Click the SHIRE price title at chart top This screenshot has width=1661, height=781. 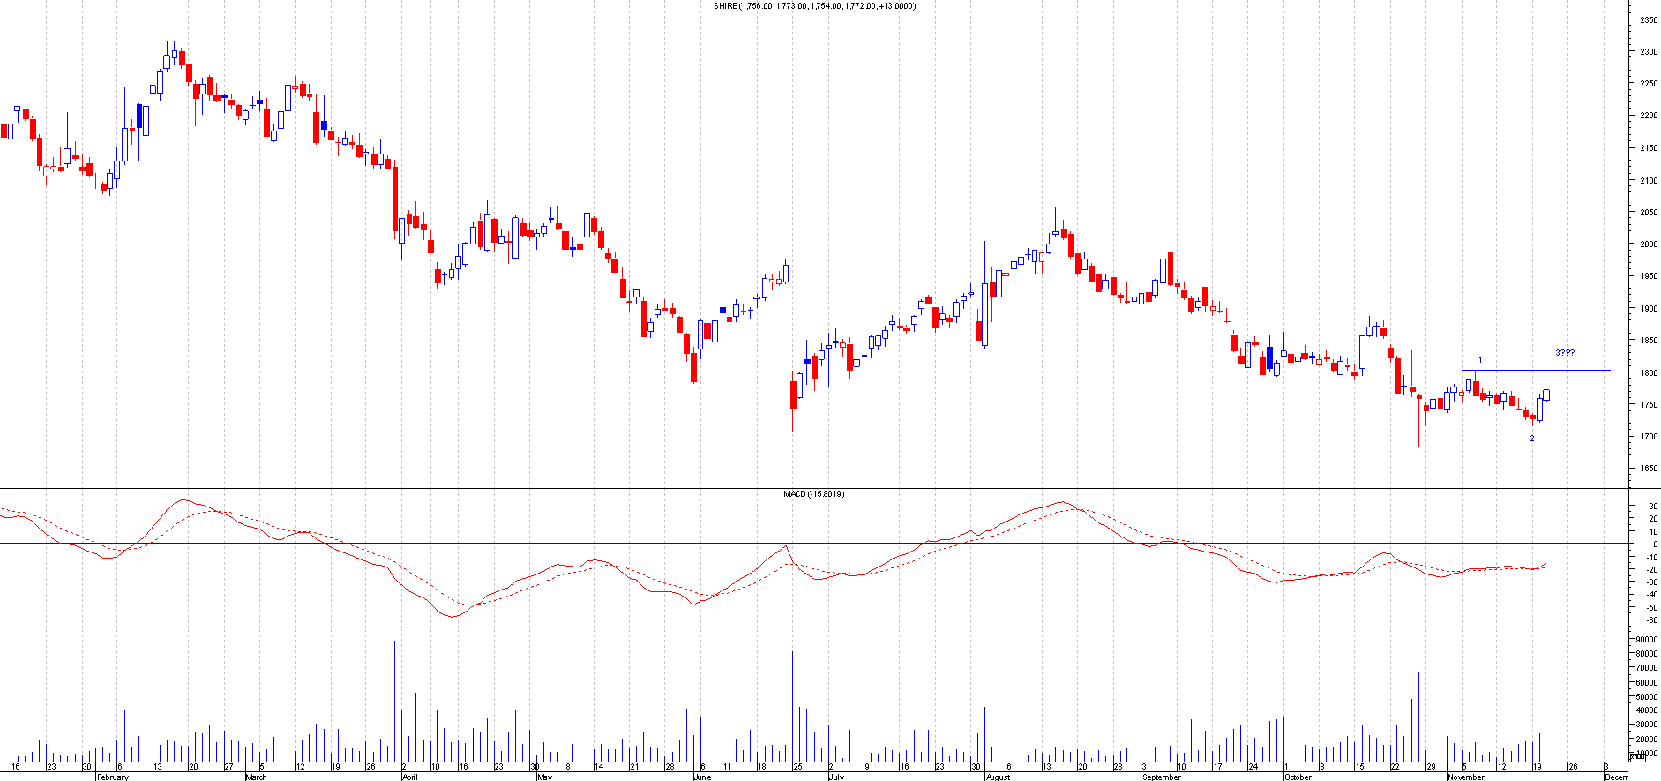point(814,6)
